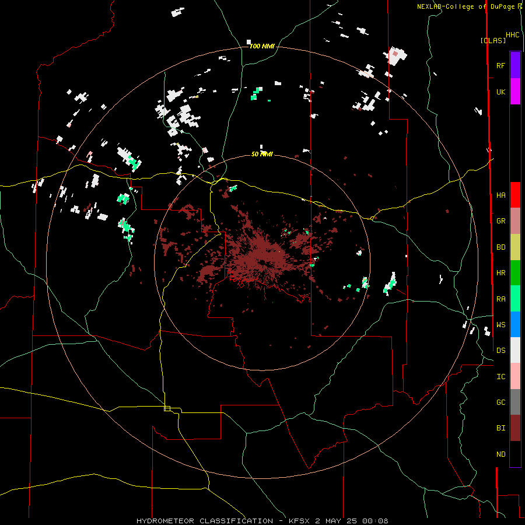Select the IC light pink legend swatch
The width and height of the screenshot is (525, 525).
[x=515, y=376]
